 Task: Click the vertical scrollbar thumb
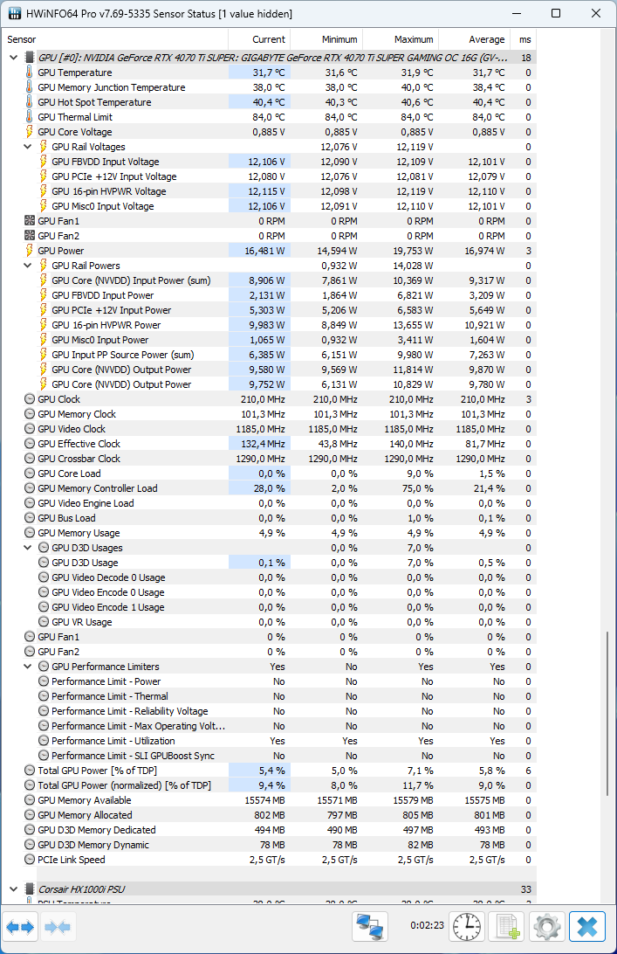[x=607, y=714]
